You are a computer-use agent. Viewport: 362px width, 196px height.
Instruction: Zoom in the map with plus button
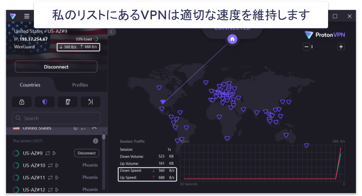click(341, 47)
